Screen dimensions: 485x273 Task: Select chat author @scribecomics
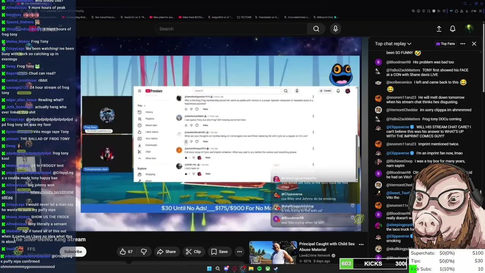(399, 82)
